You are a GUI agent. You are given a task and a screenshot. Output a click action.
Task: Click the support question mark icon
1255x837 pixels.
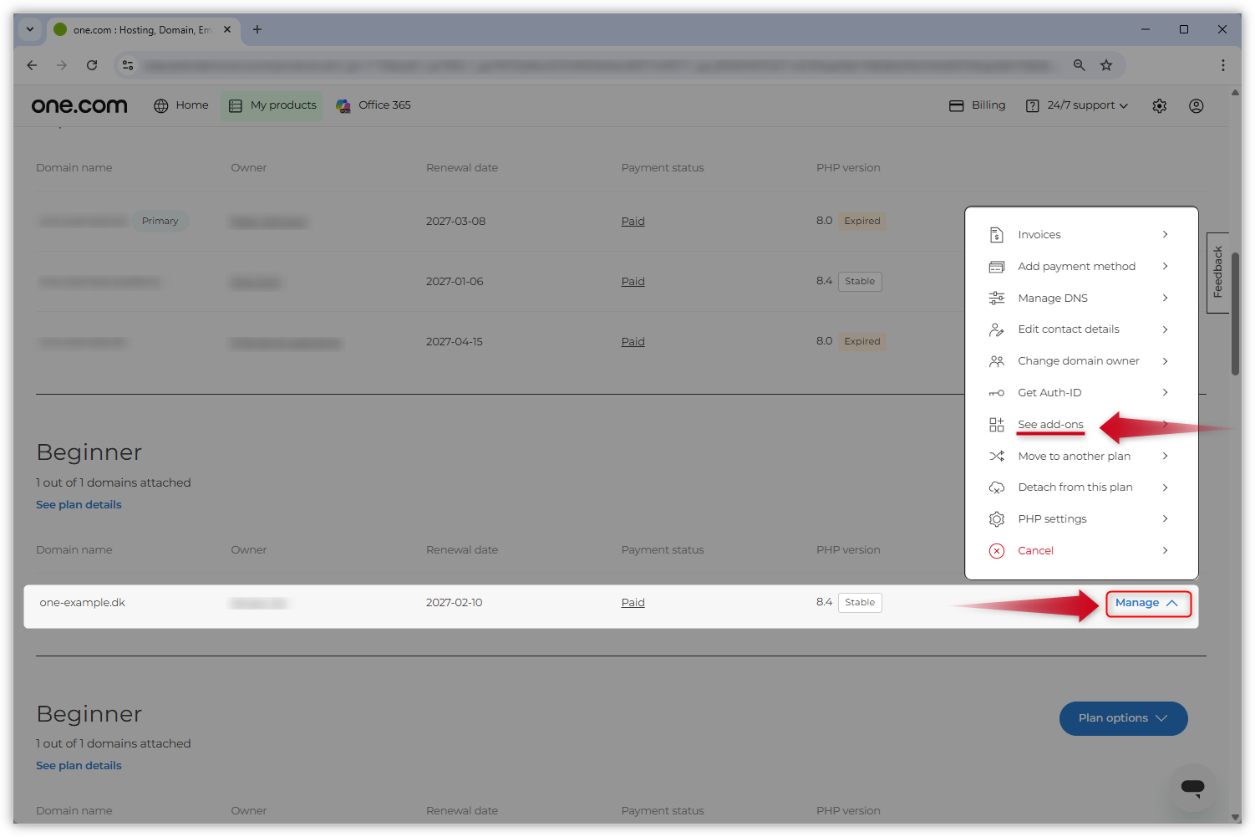[1033, 105]
